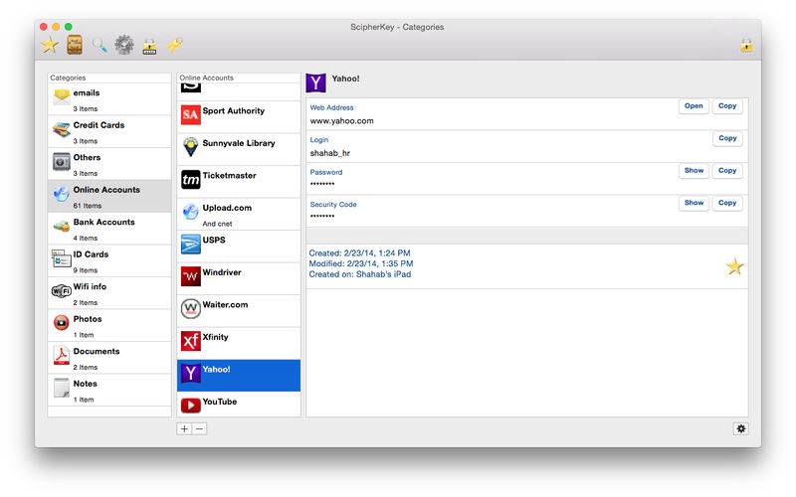Lock the app with top-right padlock
The height and width of the screenshot is (497, 796).
746,46
